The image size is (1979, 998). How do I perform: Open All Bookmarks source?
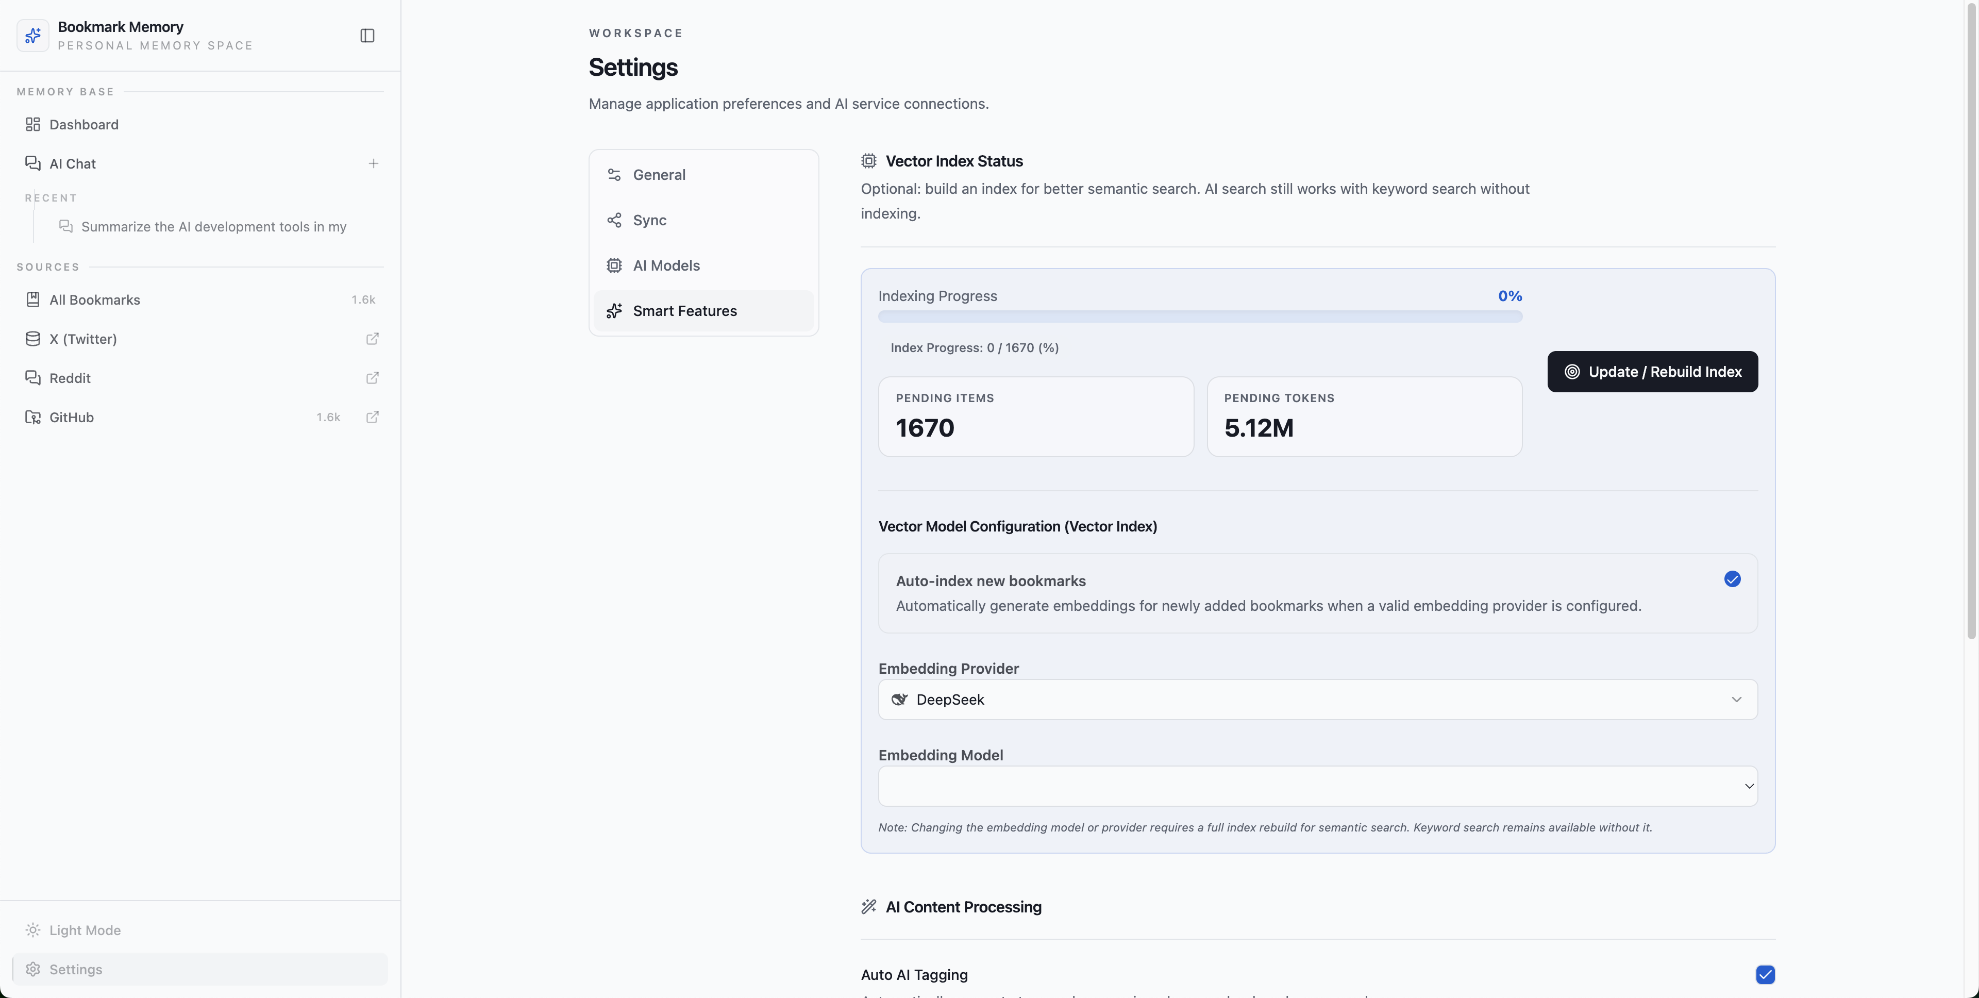(x=94, y=300)
